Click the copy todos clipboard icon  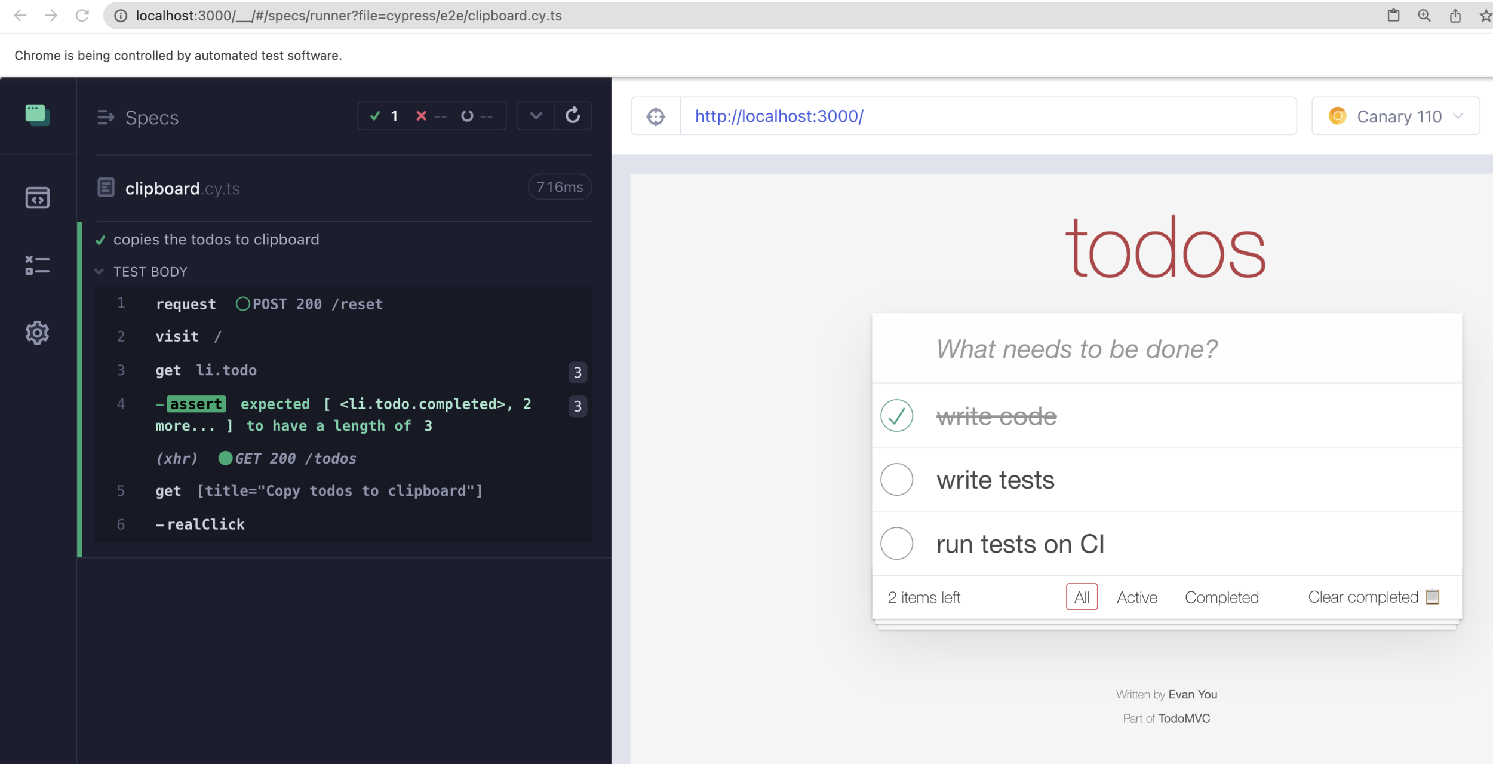click(x=1432, y=597)
